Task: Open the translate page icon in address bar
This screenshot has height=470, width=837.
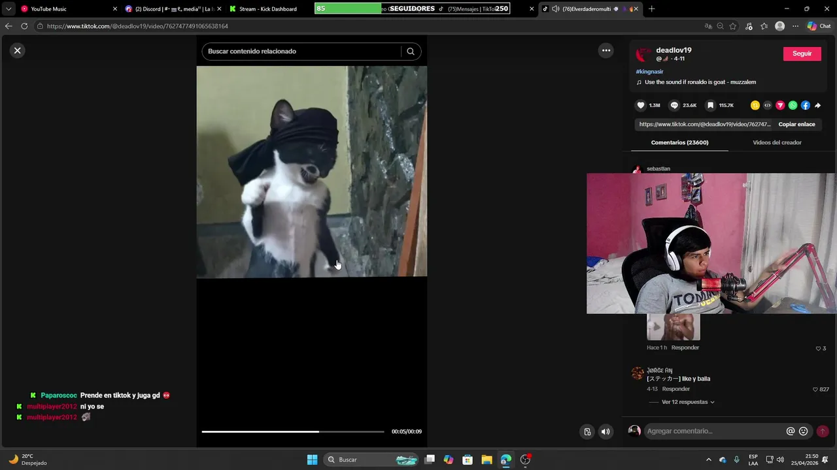Action: 708,26
